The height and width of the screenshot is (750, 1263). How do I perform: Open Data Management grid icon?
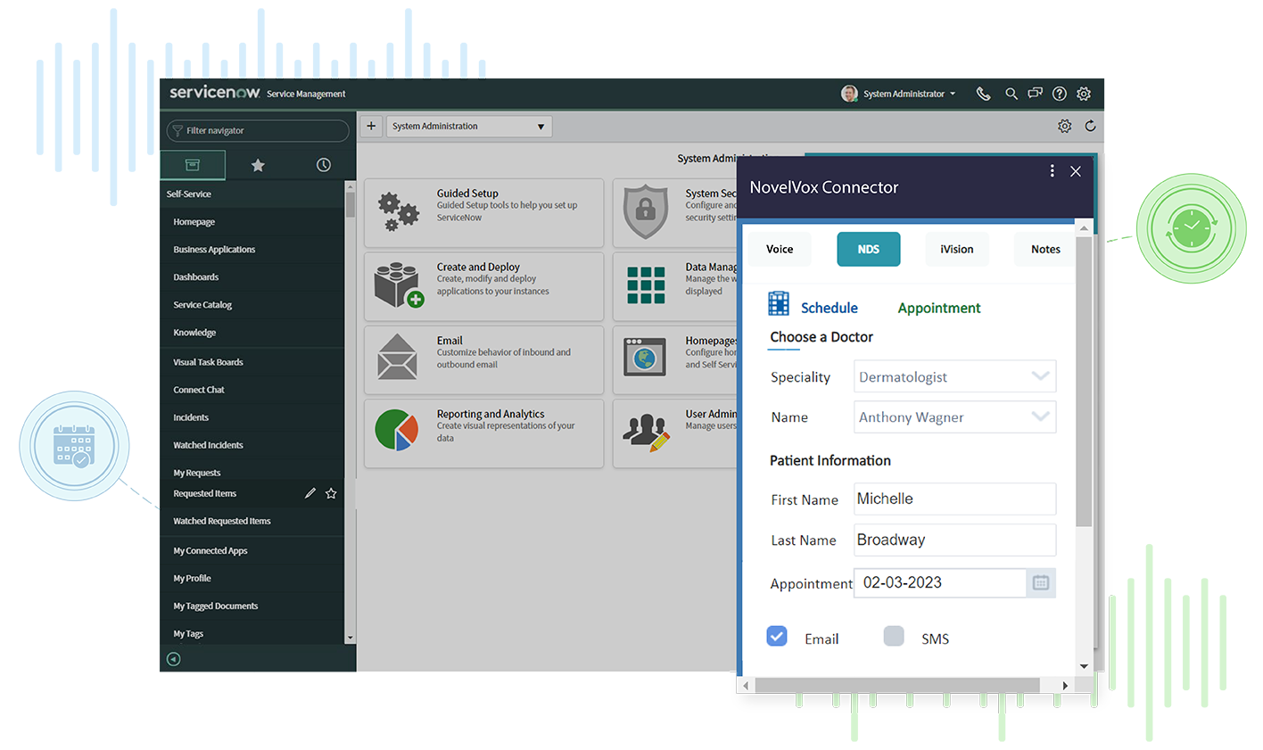point(646,285)
